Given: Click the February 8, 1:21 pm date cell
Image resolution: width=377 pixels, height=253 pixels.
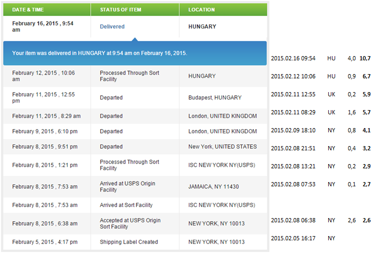Looking at the screenshot, I should pos(45,165).
